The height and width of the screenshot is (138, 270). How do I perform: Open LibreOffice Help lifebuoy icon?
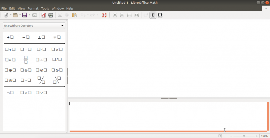pos(104,15)
